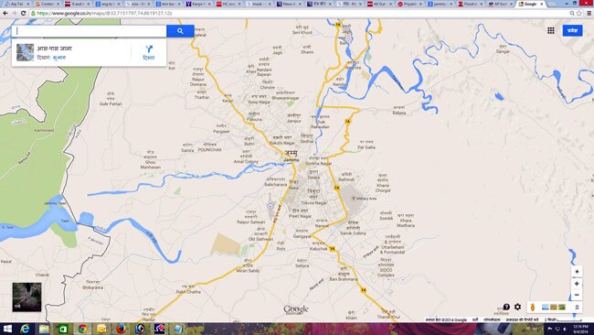Close the active Google Maps tab
594x335 pixels.
coord(542,4)
